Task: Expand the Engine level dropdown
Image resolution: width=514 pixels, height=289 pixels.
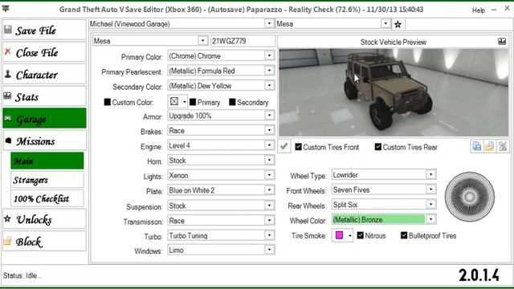Action: pyautogui.click(x=269, y=145)
